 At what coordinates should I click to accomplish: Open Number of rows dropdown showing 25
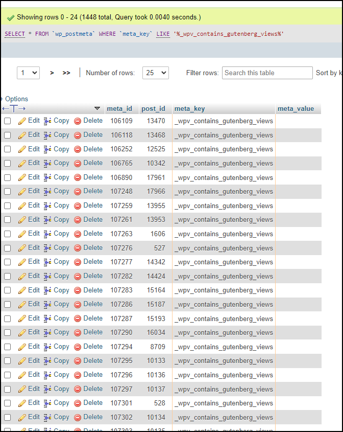pos(155,73)
